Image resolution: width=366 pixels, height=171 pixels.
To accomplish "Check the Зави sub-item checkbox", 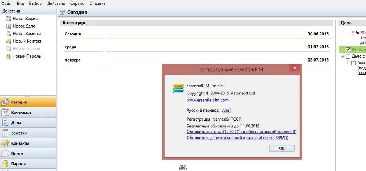I will pos(353,63).
